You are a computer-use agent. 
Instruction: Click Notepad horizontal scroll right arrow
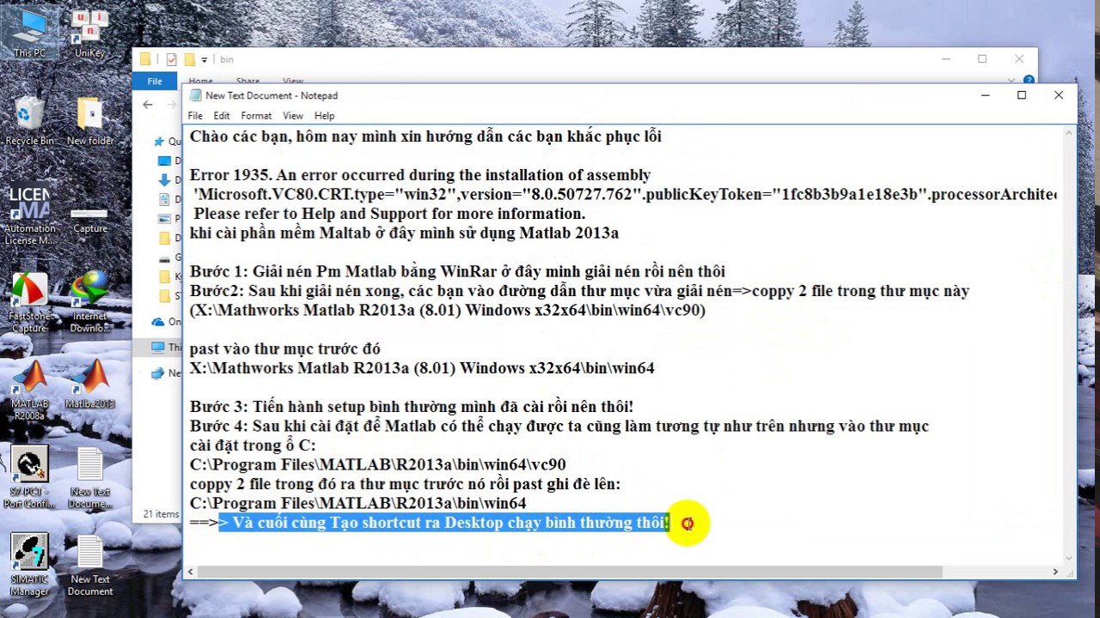1055,572
